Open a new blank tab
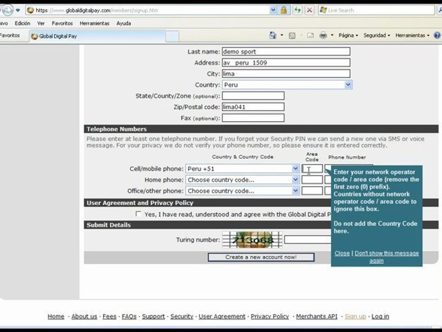This screenshot has width=442, height=332. [x=172, y=36]
